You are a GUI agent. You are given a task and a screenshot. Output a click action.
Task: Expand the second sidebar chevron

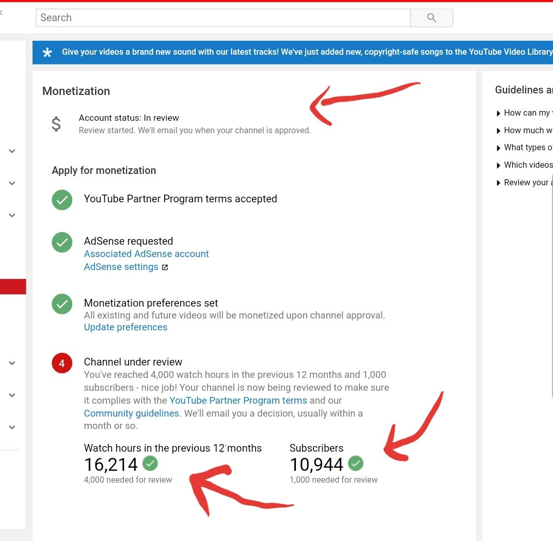tap(12, 183)
